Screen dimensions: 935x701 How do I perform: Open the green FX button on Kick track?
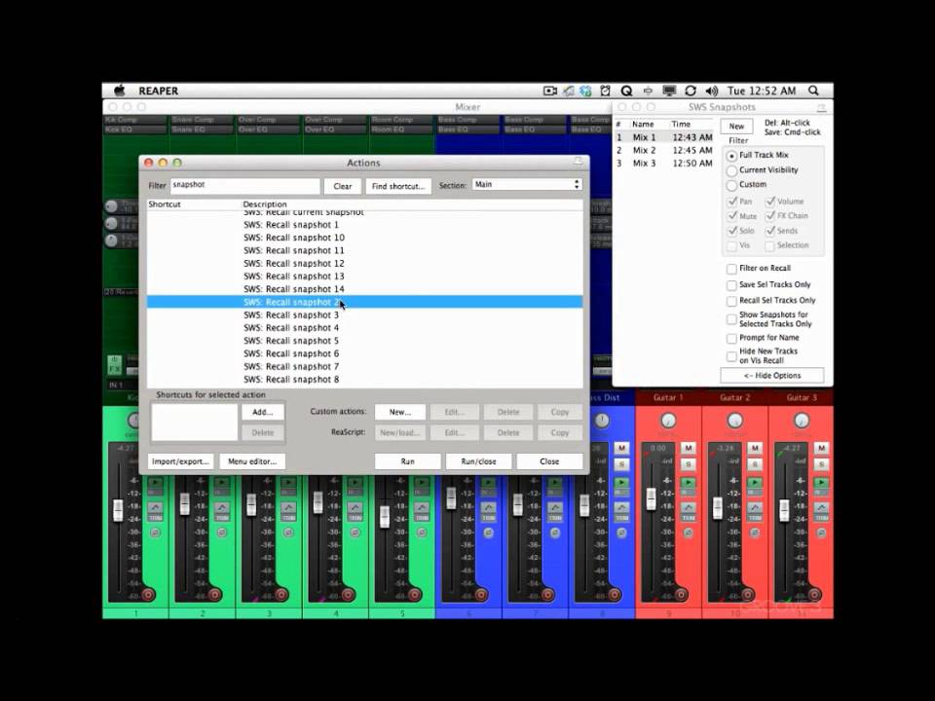pyautogui.click(x=115, y=364)
